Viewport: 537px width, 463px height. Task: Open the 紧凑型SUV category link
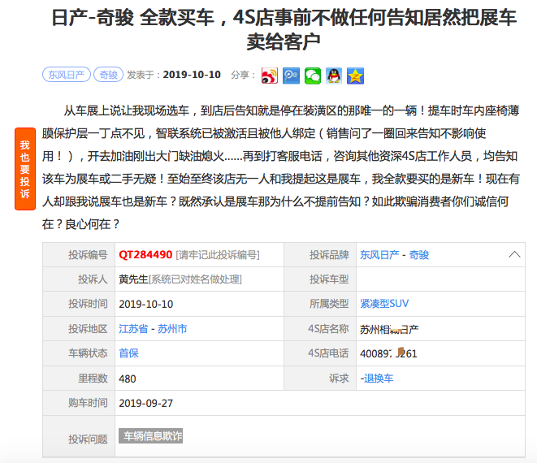384,304
